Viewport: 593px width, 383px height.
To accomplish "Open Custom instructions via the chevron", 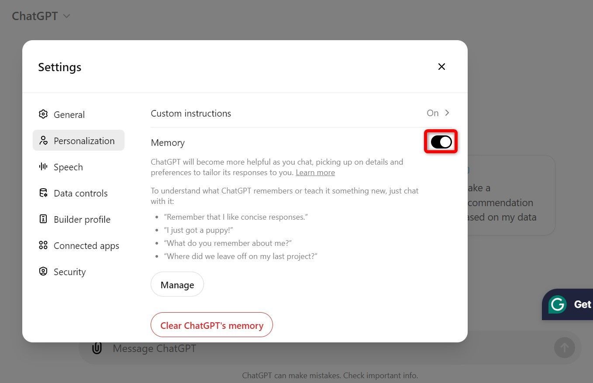I will click(447, 113).
